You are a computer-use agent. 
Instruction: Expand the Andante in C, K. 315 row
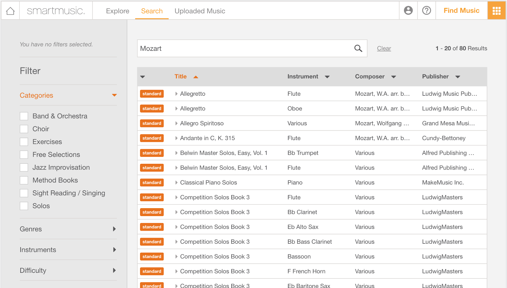pos(176,138)
